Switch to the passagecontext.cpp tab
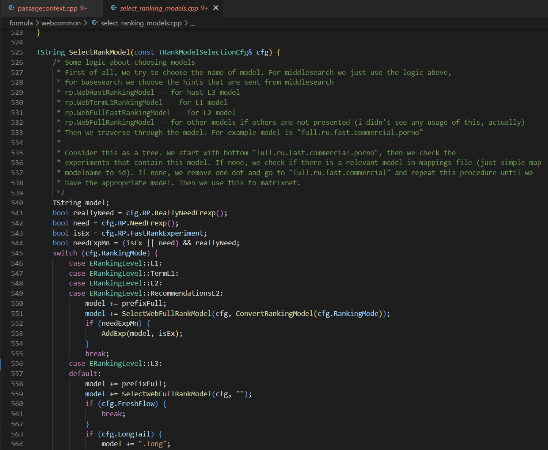The width and height of the screenshot is (548, 450). [47, 8]
